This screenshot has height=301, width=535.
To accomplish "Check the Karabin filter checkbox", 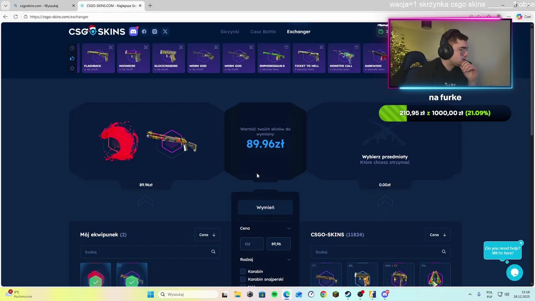I will pyautogui.click(x=243, y=271).
